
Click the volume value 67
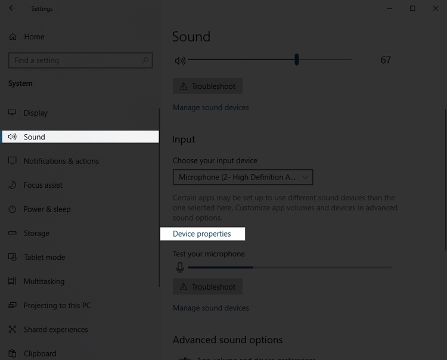pyautogui.click(x=386, y=60)
